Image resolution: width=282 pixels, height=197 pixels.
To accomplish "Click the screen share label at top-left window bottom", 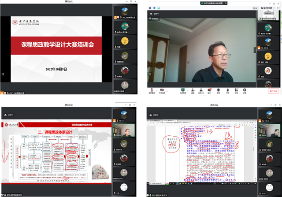I will tap(13, 93).
